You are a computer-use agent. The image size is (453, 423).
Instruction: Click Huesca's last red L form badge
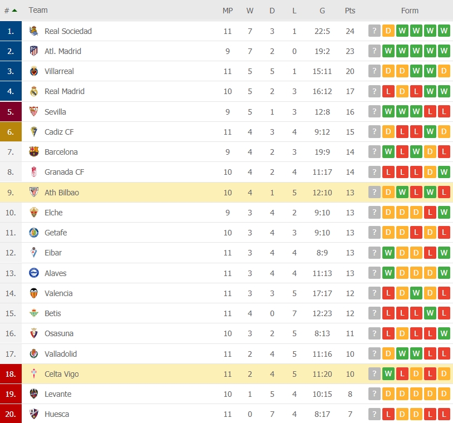(x=444, y=414)
